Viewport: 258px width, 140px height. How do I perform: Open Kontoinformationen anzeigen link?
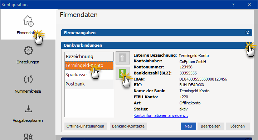click(x=161, y=115)
